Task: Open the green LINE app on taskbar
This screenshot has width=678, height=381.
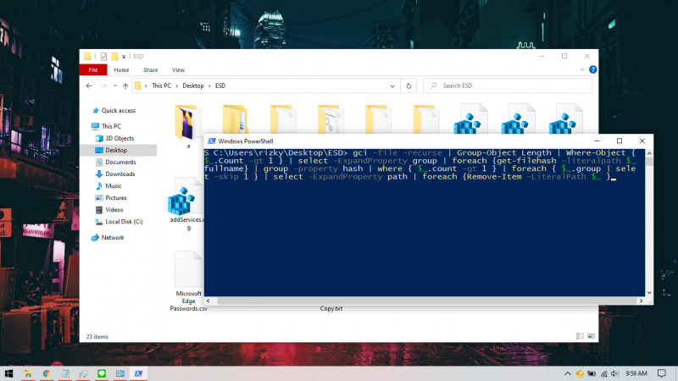Action: click(x=102, y=373)
